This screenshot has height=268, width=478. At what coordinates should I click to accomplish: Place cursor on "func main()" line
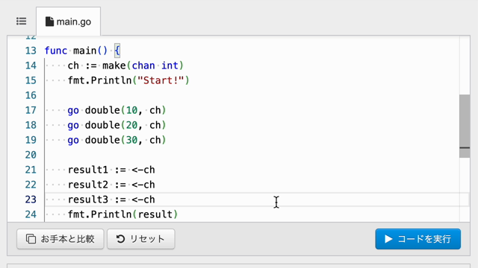tap(82, 51)
